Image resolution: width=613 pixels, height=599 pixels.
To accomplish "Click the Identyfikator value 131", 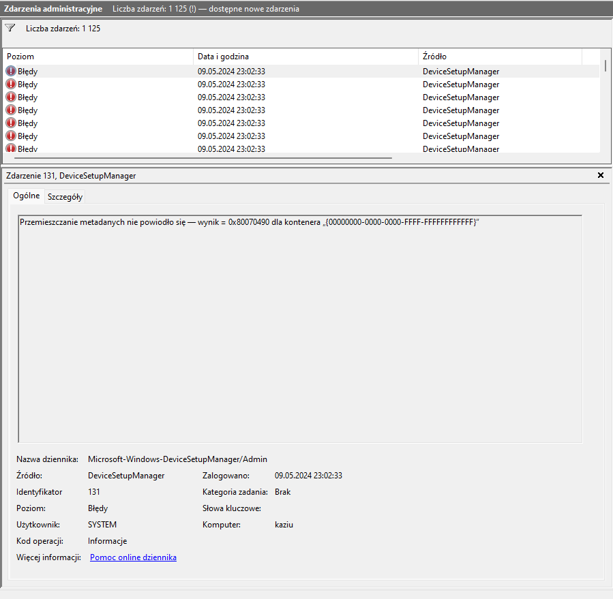I will pyautogui.click(x=94, y=491).
